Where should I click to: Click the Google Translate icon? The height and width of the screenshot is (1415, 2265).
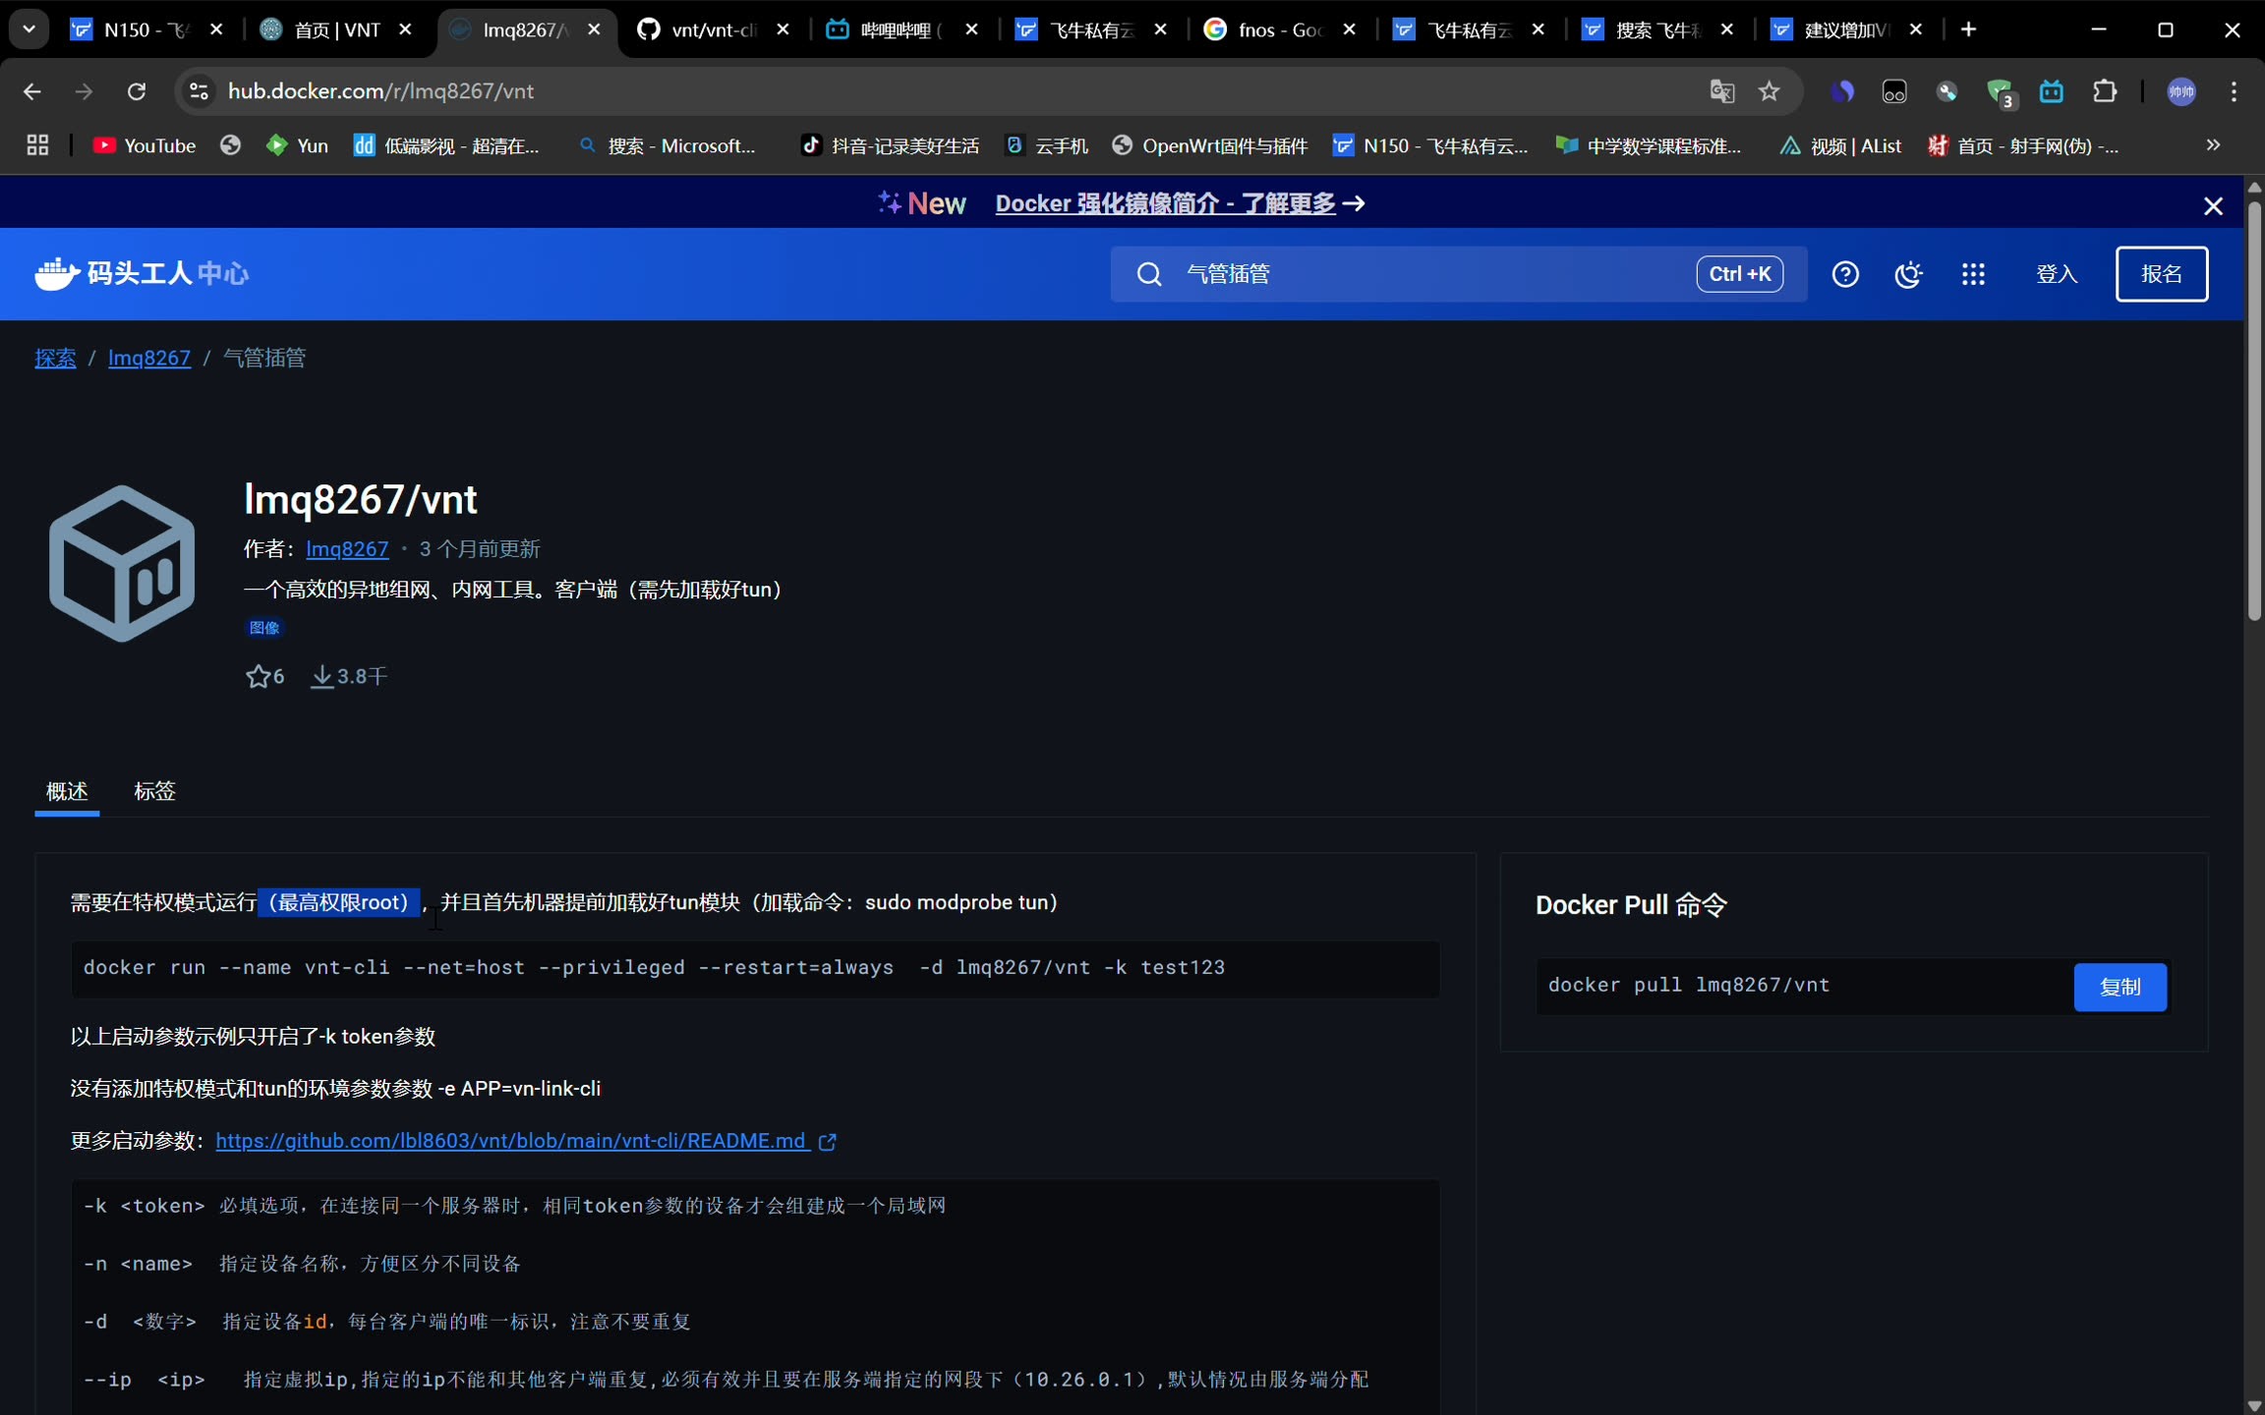(x=1721, y=91)
